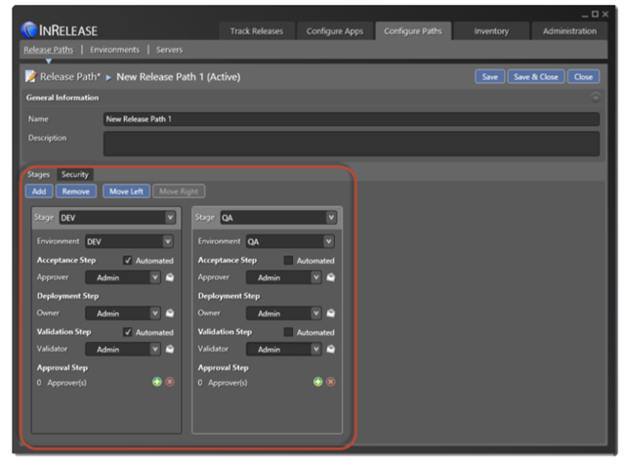Remove the selected stage

(x=76, y=191)
